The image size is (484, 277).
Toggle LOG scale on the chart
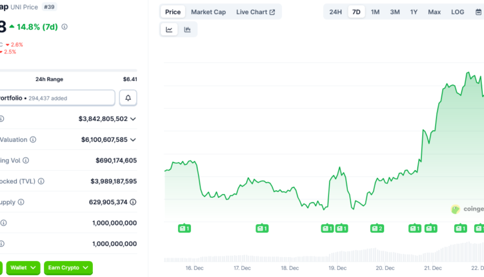457,12
